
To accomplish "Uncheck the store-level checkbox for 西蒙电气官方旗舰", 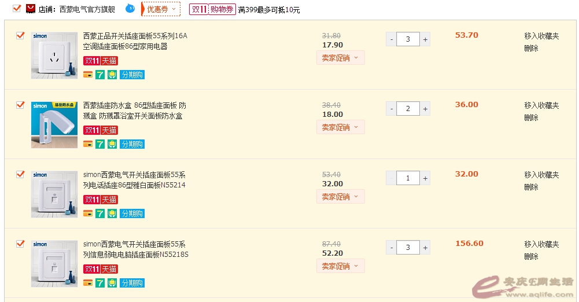I will (17, 9).
